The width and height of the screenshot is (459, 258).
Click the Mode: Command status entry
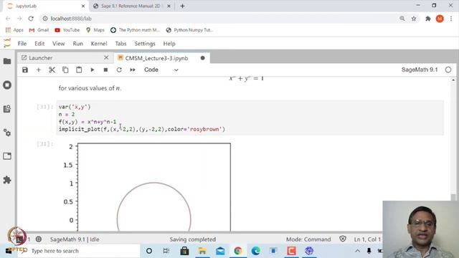click(308, 239)
